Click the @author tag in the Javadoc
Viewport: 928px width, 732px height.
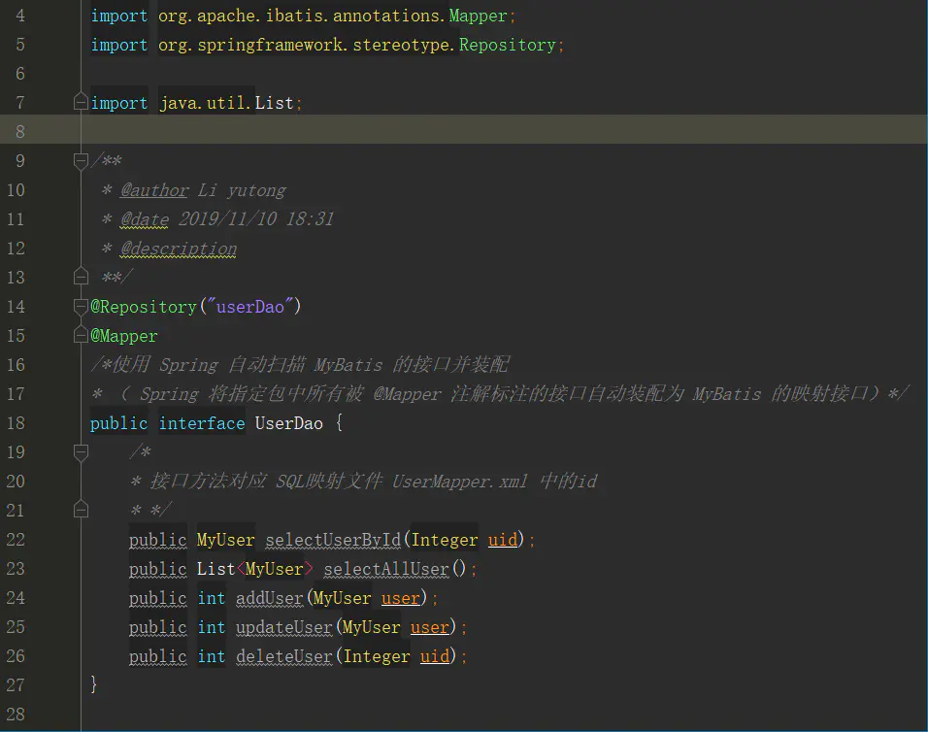tap(154, 190)
